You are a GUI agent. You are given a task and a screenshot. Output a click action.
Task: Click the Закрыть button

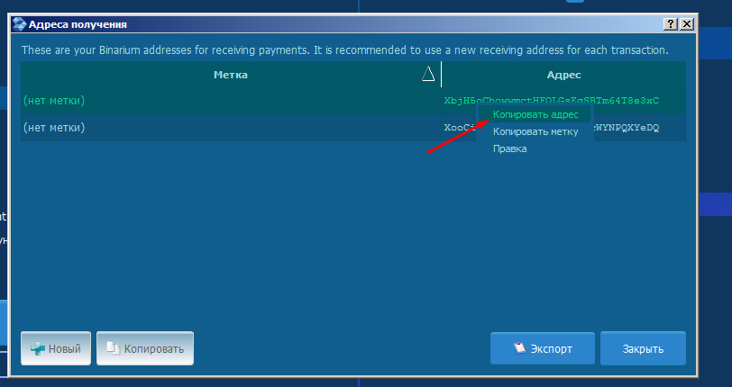(x=644, y=348)
